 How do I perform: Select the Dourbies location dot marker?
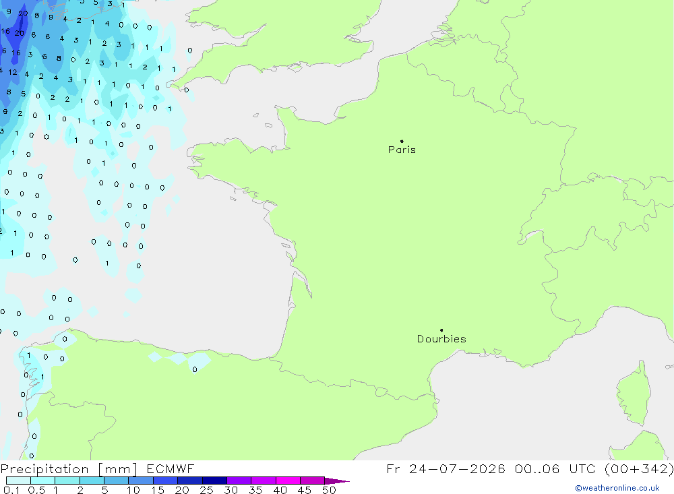click(441, 330)
